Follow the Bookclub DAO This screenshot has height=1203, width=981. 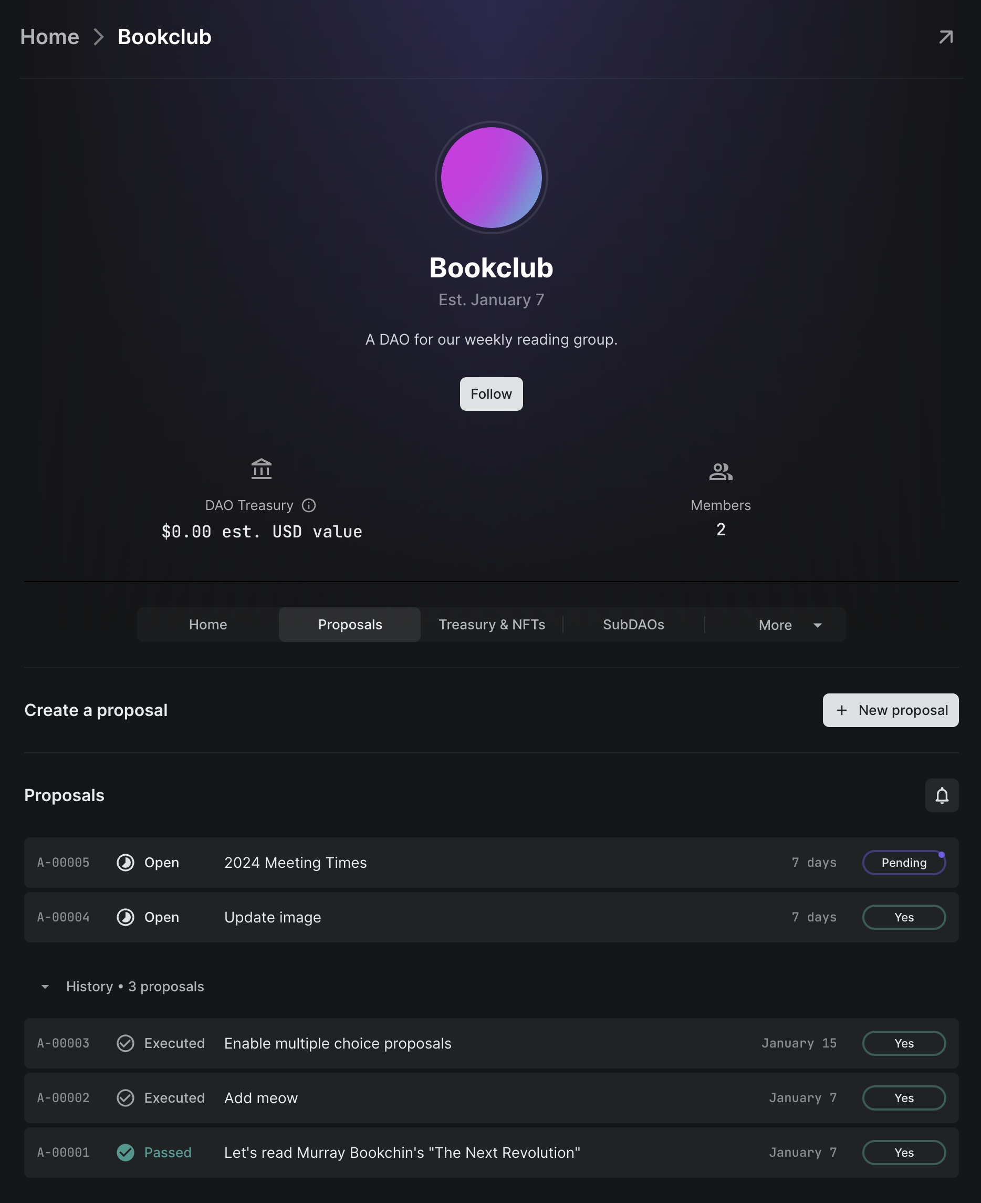(x=491, y=394)
